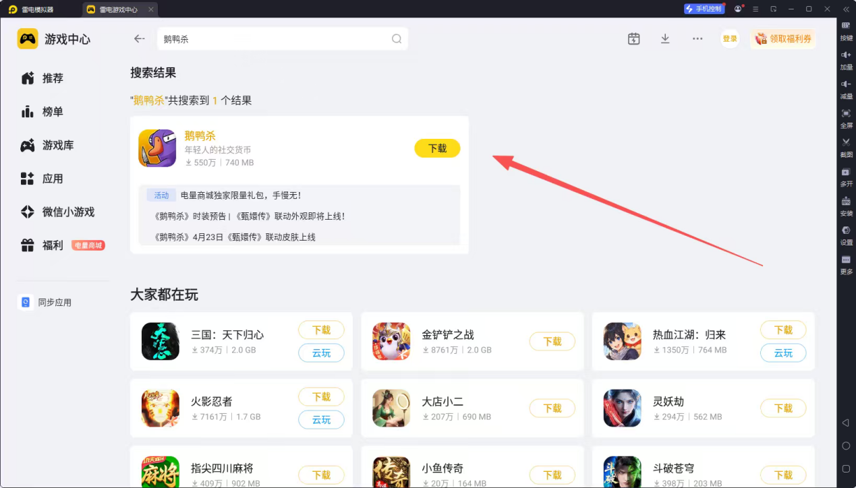Open 三国：天下归心 game icon
Viewport: 856px width, 488px height.
click(161, 341)
